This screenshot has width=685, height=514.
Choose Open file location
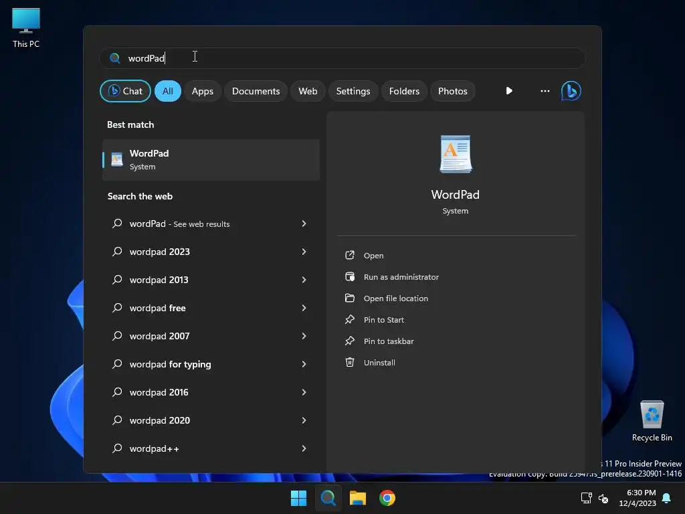[396, 298]
